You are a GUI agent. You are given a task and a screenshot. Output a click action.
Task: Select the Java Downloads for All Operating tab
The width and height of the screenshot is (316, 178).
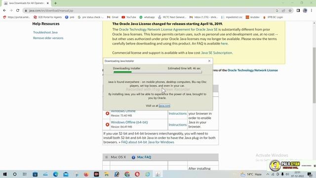26,3
